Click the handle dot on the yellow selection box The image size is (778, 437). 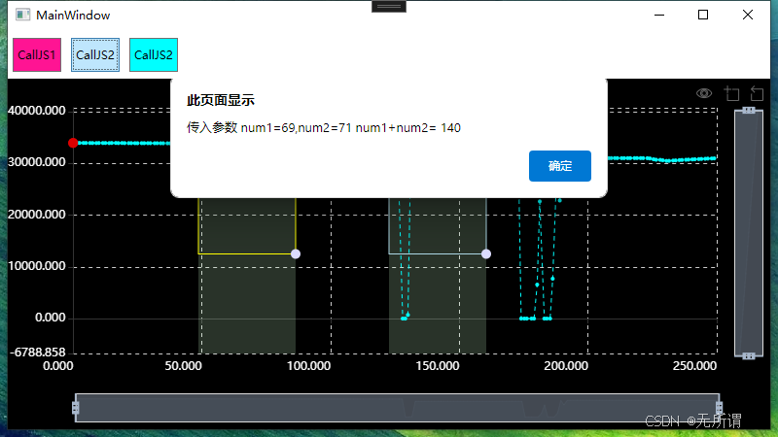pos(296,253)
